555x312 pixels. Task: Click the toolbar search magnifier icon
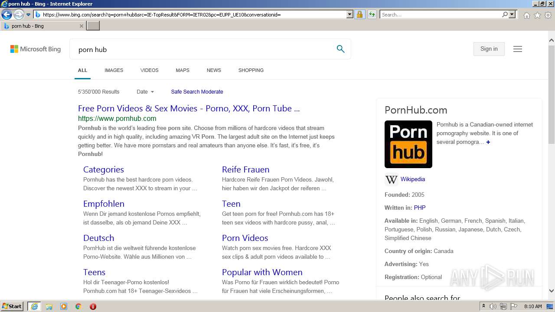tap(505, 15)
